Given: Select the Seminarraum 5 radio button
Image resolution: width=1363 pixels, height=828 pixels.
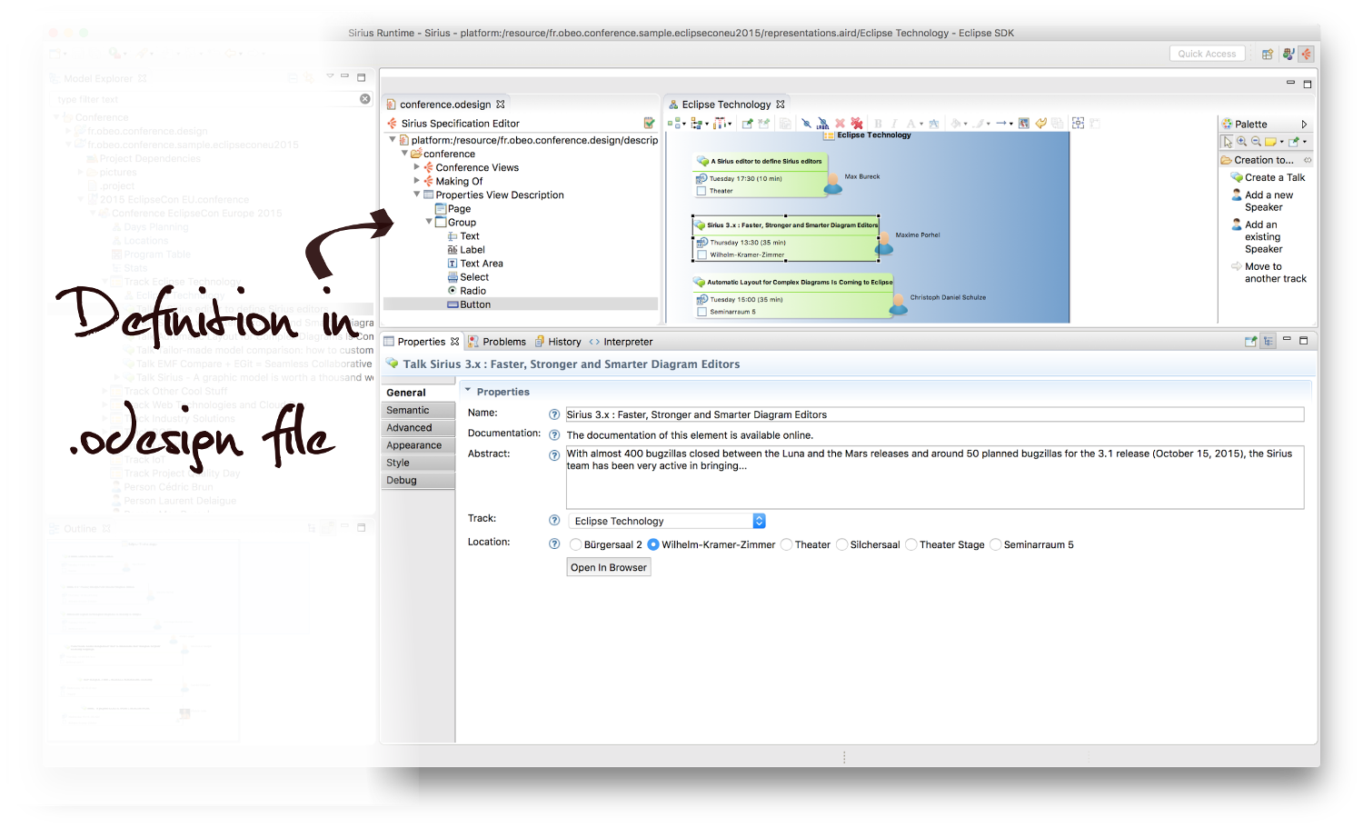Looking at the screenshot, I should pos(995,544).
